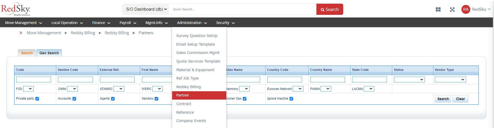This screenshot has height=128, width=494.
Task: Open the Move Management menu
Action: (x=23, y=23)
